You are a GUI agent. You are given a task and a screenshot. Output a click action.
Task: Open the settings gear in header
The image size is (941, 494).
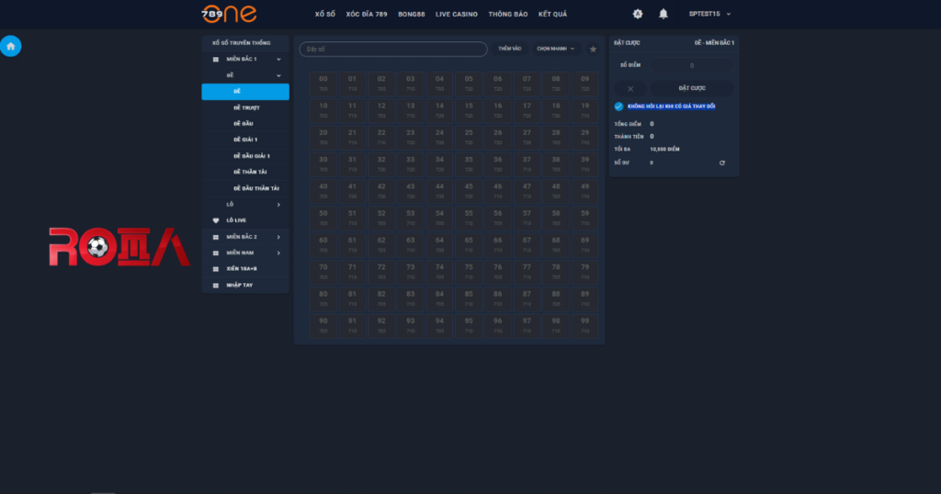pos(638,14)
